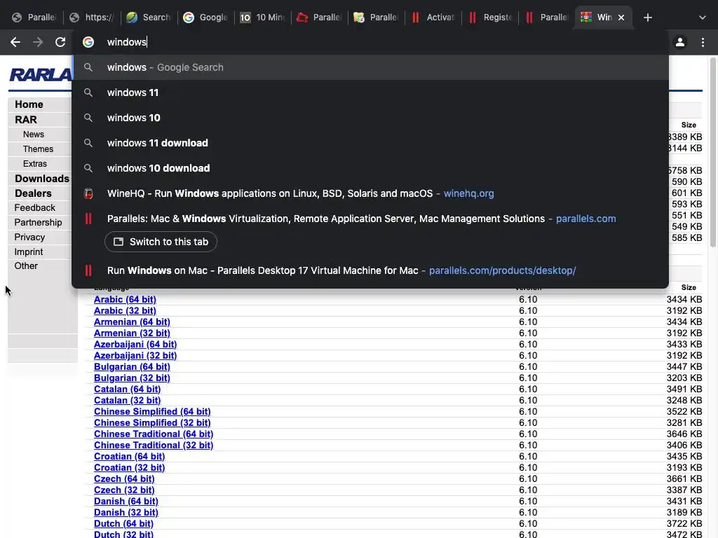This screenshot has height=538, width=718.
Task: Click the icon inside Switch to this tab
Action: click(x=118, y=242)
